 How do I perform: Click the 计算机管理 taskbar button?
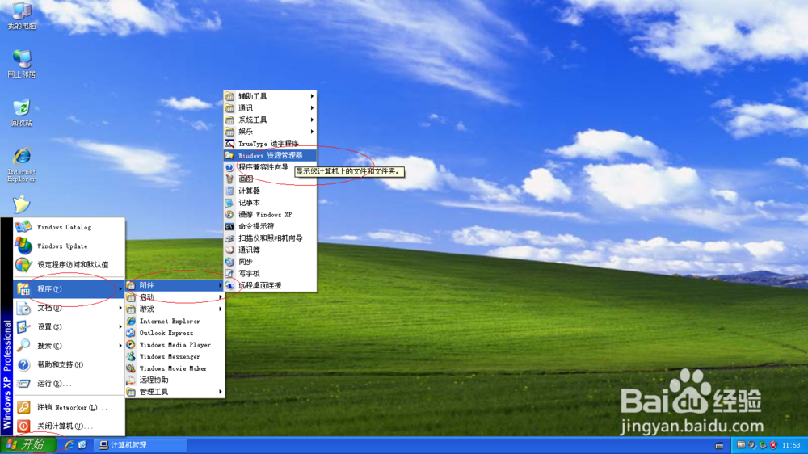pos(141,445)
